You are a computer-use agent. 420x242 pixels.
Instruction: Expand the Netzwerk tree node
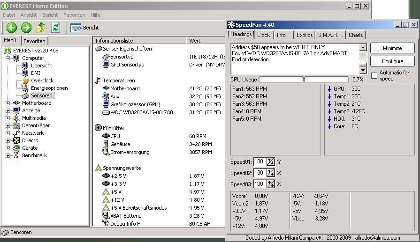pos(8,133)
